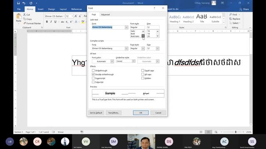The height and width of the screenshot is (149, 266).
Task: Switch to the References ribbon tab
Action: [x=76, y=9]
